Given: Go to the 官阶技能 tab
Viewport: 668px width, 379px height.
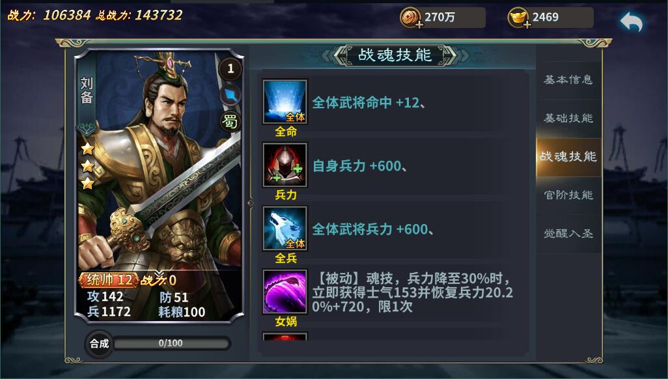Looking at the screenshot, I should [x=568, y=195].
